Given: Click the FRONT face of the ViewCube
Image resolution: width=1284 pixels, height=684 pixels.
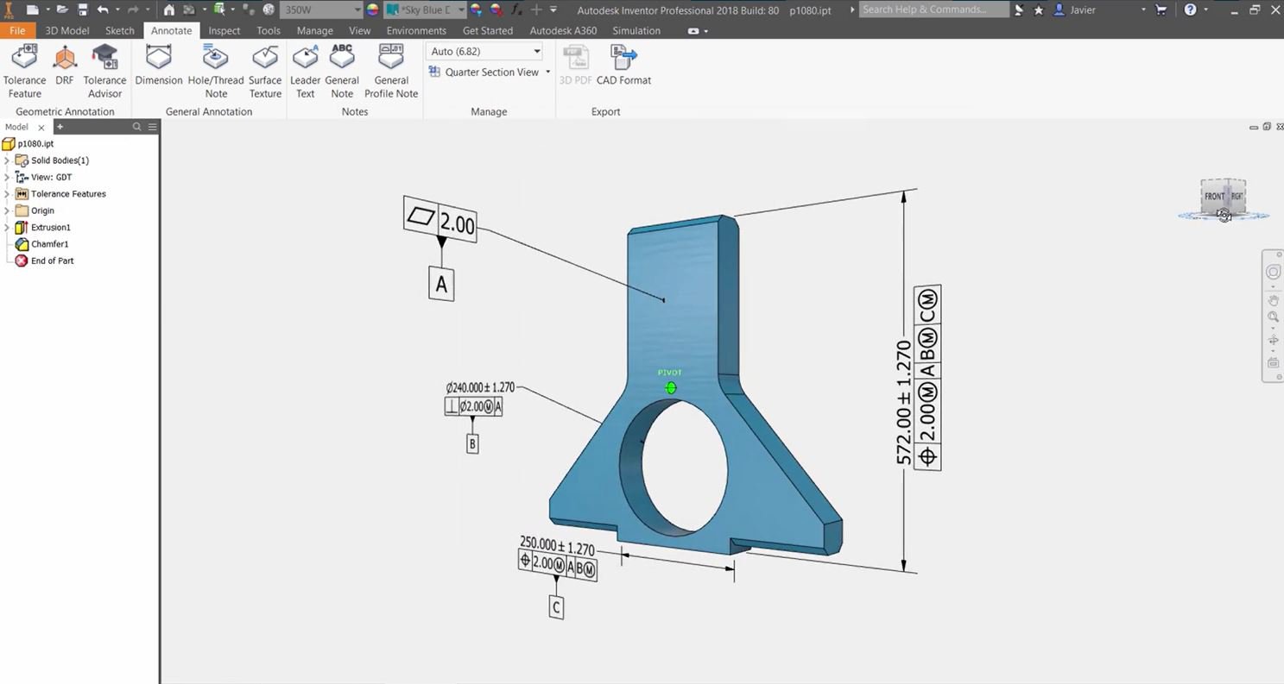Looking at the screenshot, I should click(1214, 197).
